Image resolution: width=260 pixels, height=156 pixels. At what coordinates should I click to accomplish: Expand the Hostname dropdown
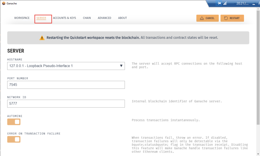pos(121,66)
